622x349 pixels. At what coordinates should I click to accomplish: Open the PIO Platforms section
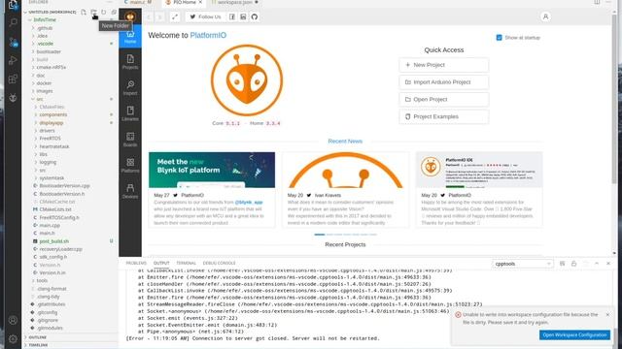(130, 166)
